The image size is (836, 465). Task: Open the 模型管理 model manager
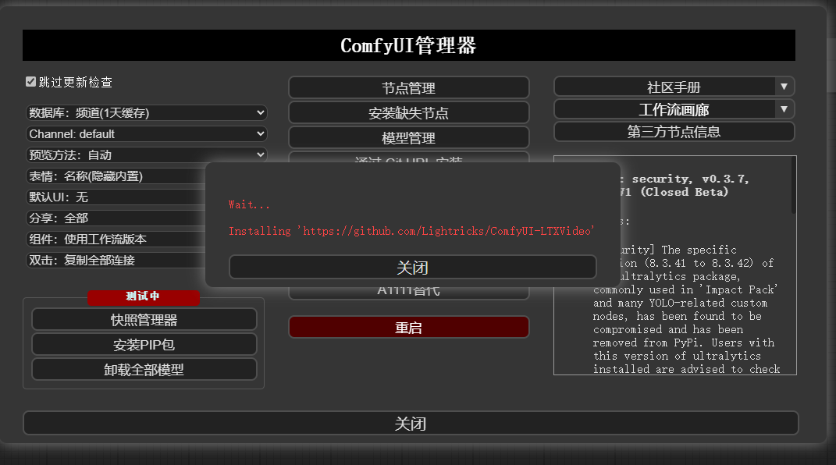(x=409, y=137)
